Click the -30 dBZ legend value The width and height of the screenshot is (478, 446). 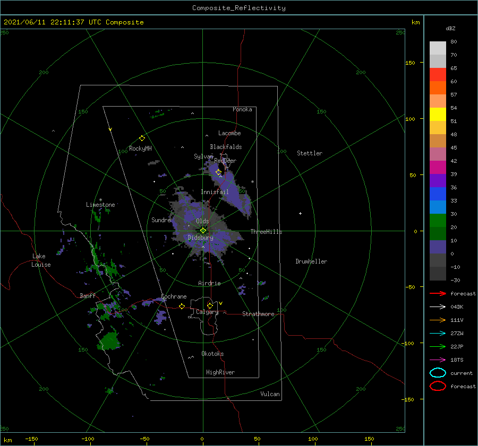[455, 280]
